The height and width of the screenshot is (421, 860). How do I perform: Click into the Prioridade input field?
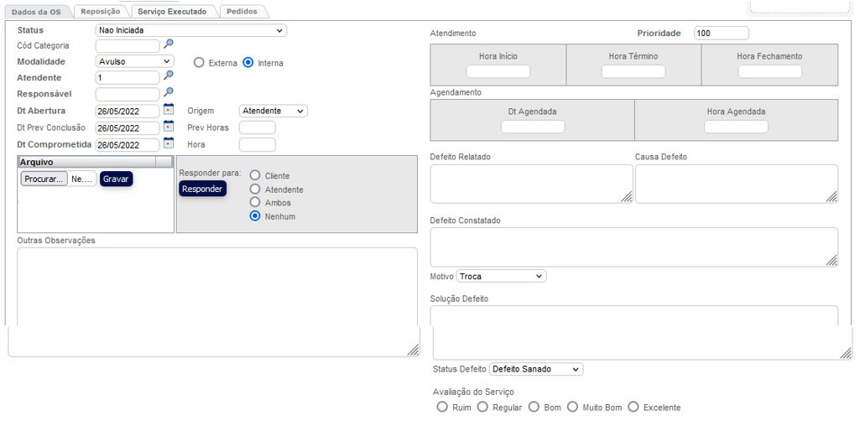pyautogui.click(x=721, y=33)
